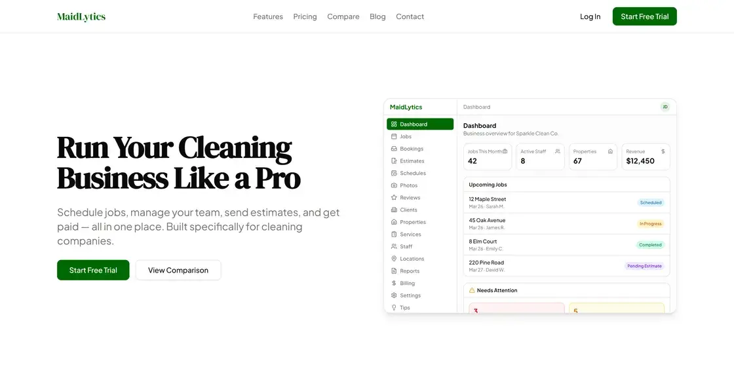The height and width of the screenshot is (376, 734).
Task: Click the Dashboard breadcrumb in top bar
Action: 476,107
